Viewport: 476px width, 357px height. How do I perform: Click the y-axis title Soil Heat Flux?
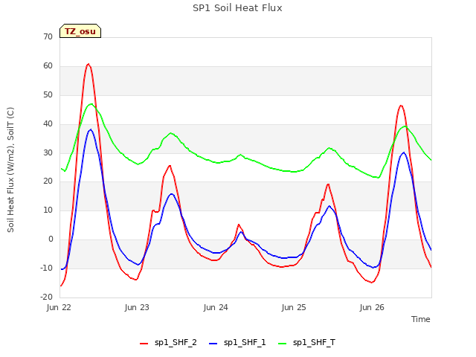pos(10,170)
